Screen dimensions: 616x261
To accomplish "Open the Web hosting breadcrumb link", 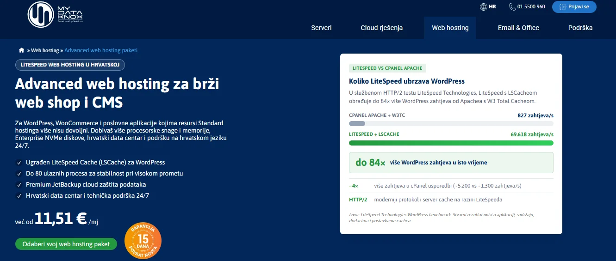I will pyautogui.click(x=45, y=50).
